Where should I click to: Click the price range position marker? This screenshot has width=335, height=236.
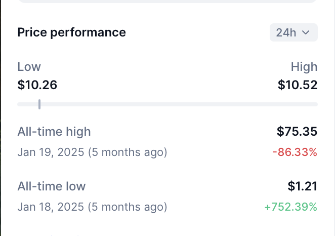pos(39,104)
